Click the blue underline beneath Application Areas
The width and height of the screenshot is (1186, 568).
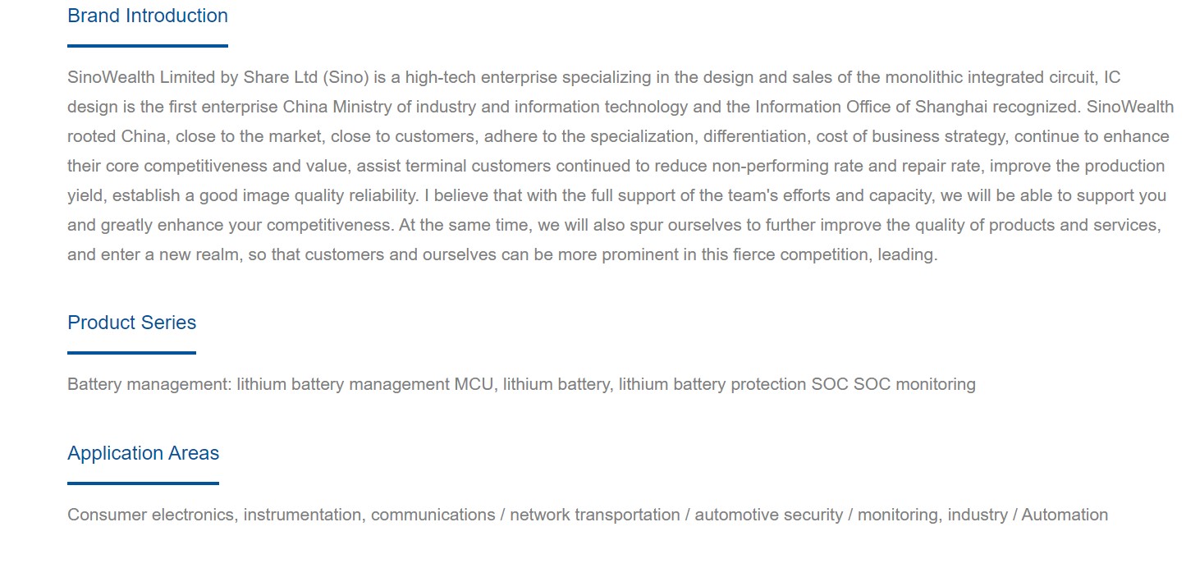click(x=143, y=483)
